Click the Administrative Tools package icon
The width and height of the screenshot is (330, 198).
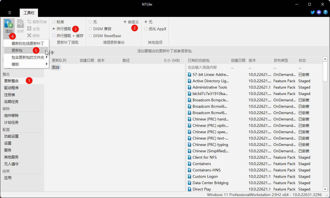pos(189,87)
